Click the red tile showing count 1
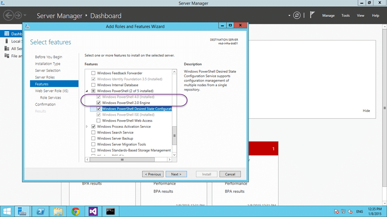Viewport: 387px width, 217px height. click(263, 149)
